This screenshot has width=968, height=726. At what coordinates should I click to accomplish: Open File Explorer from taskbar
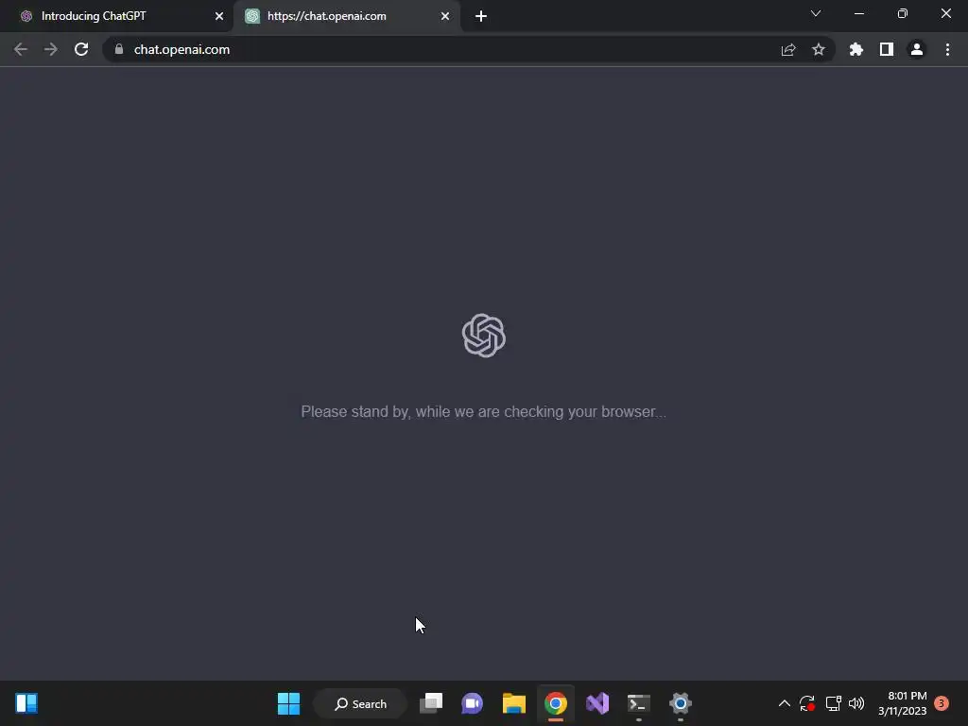click(x=513, y=703)
